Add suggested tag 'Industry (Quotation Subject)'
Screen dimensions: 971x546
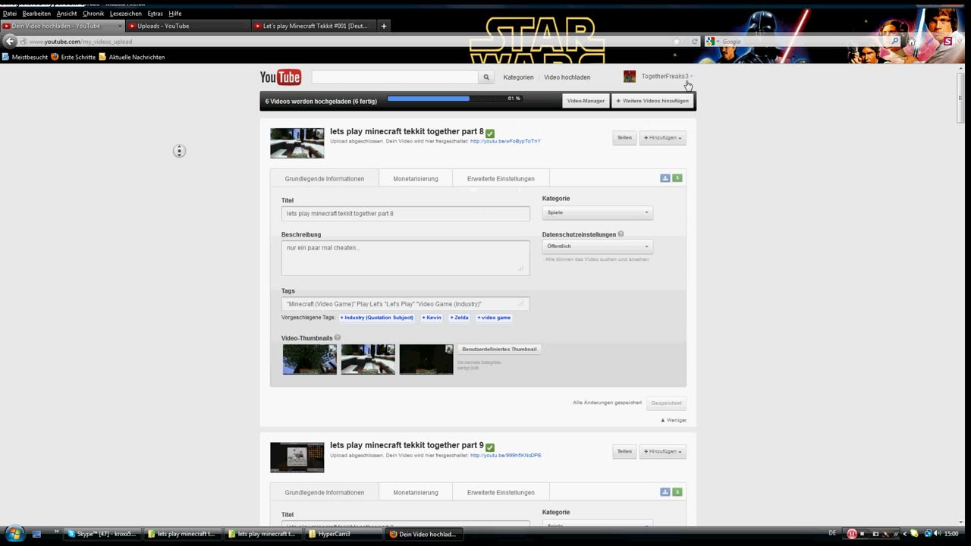pos(377,318)
